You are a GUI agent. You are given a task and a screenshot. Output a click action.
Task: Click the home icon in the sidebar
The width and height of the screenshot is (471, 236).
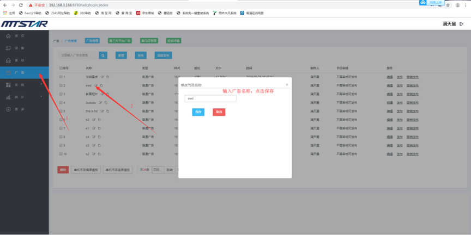coord(8,36)
